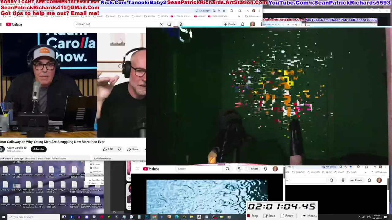Share the Adam Carolla video
This screenshot has height=220, width=392.
click(133, 149)
